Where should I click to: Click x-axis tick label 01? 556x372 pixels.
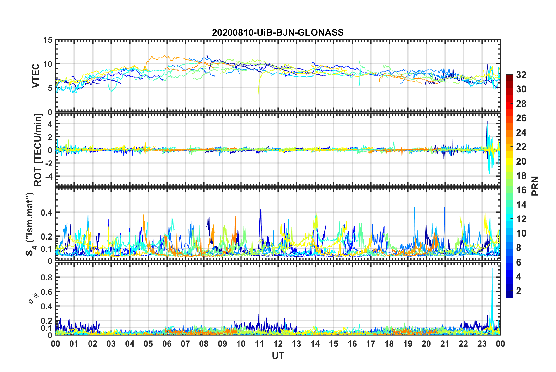coord(74,344)
